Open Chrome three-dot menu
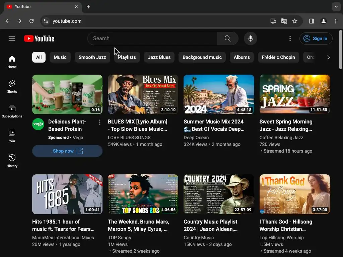Screen dimensions: 343x257 click(x=336, y=21)
